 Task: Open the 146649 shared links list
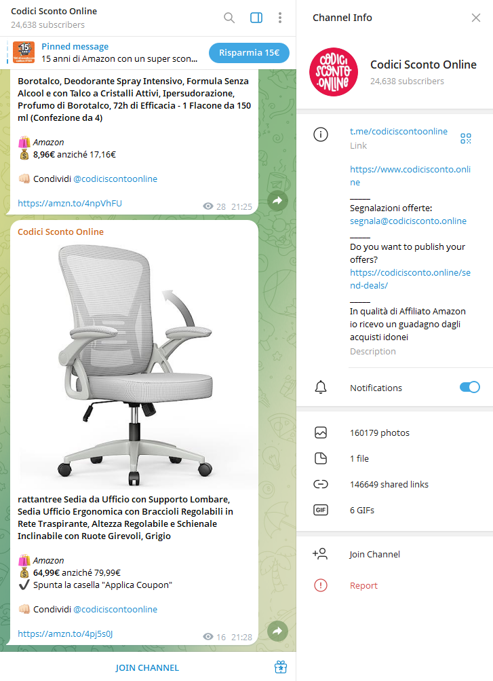tap(395, 484)
